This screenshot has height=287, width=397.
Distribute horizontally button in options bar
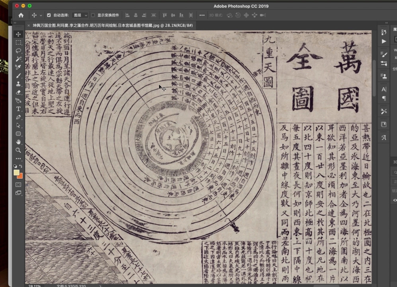point(191,15)
